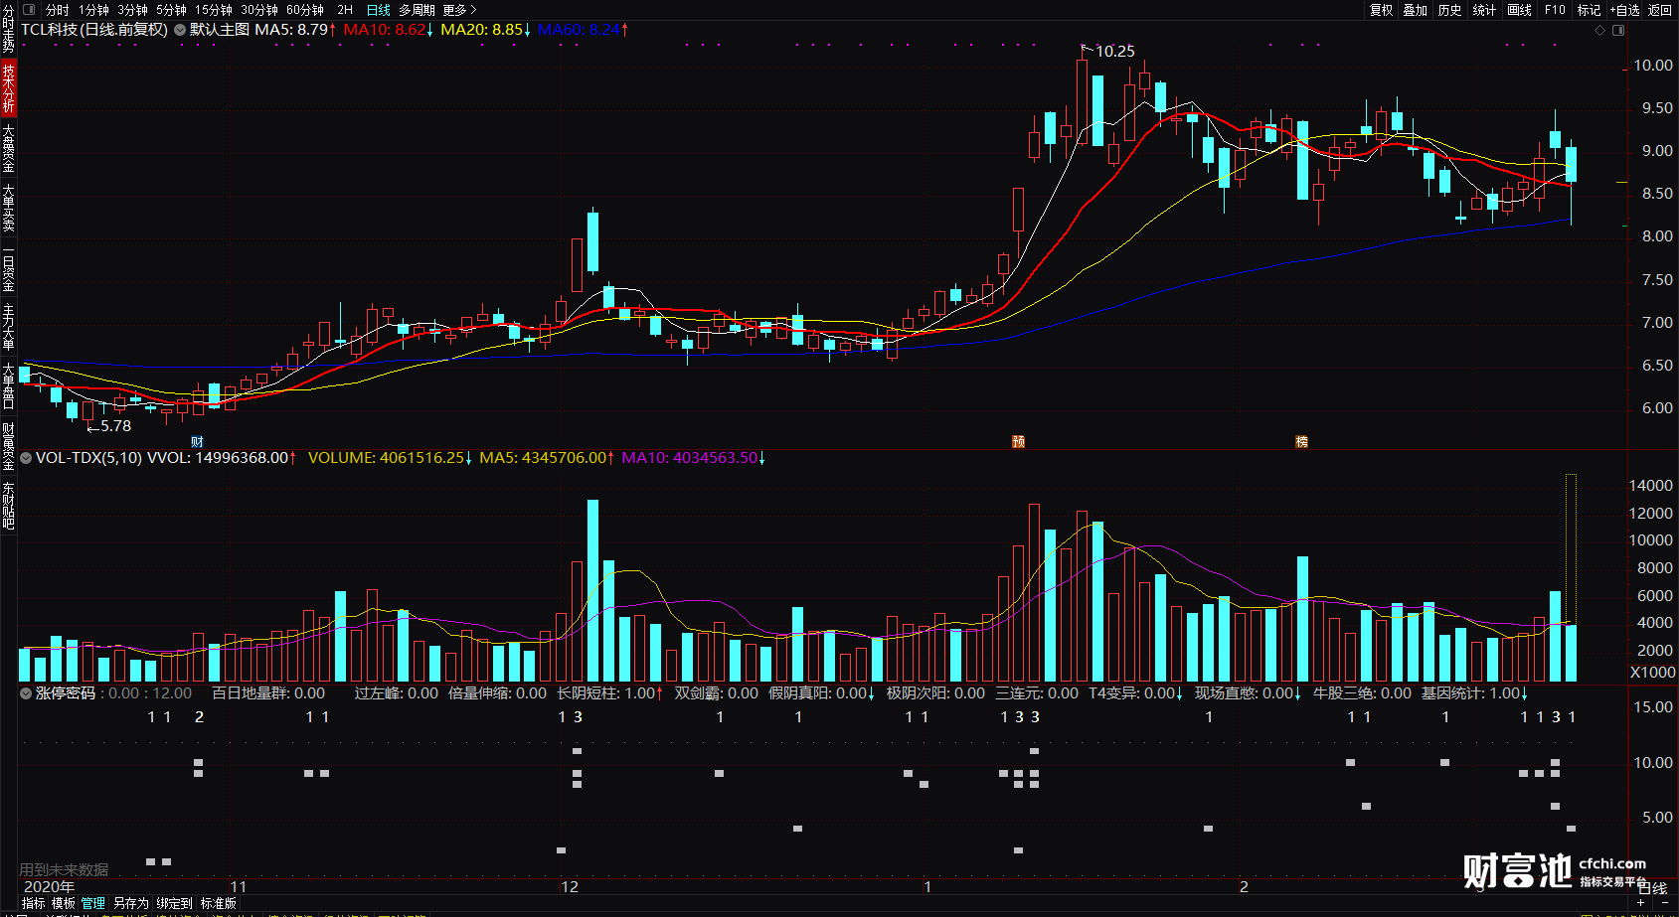1679x917 pixels.
Task: Click the 标准版 button
Action: tap(218, 903)
